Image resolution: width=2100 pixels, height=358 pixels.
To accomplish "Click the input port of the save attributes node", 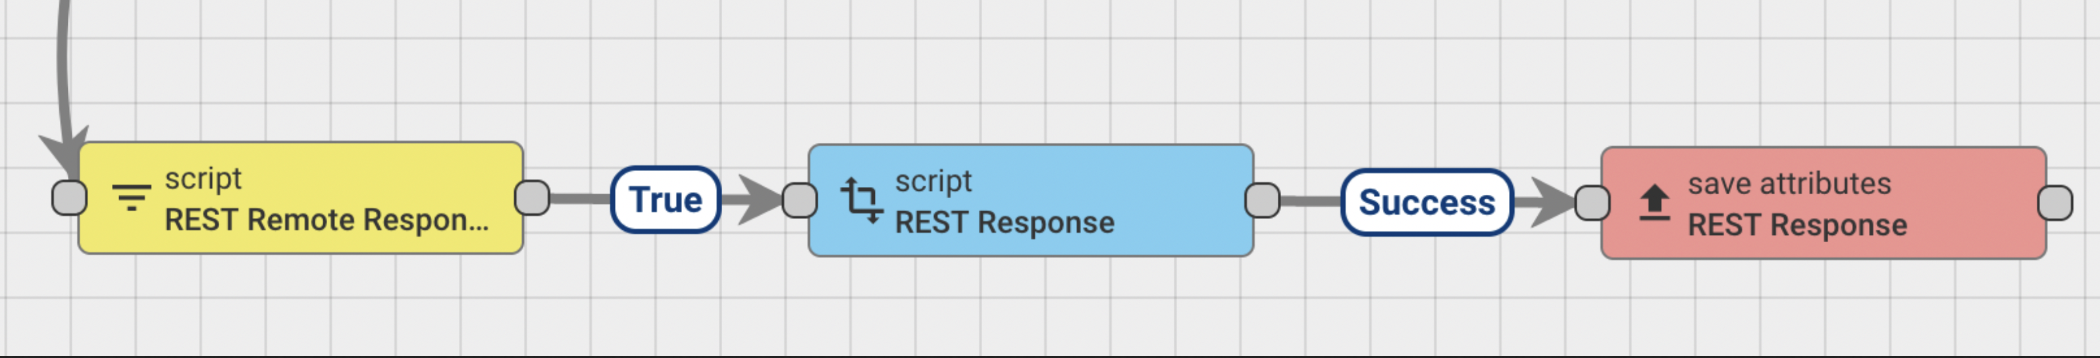I will 1592,202.
